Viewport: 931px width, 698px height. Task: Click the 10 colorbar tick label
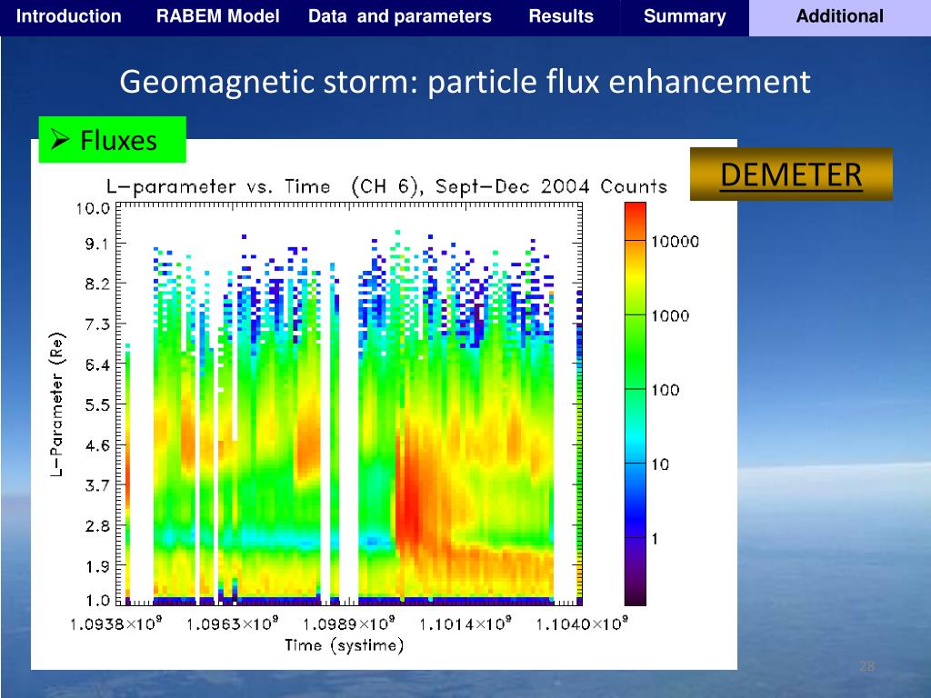coord(660,464)
